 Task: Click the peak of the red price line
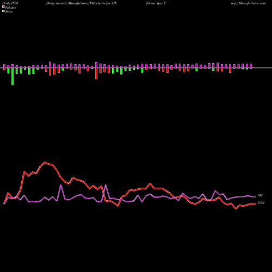point(45,162)
